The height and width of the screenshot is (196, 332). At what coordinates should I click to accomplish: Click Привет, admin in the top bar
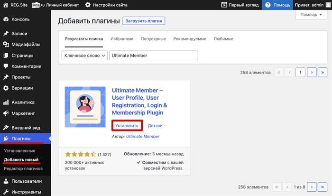coord(309,5)
